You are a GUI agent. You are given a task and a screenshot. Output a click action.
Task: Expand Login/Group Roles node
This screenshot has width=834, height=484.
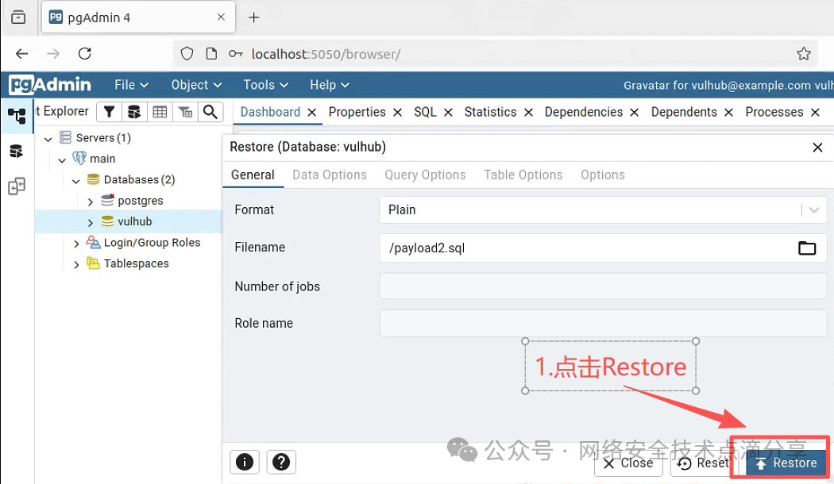pyautogui.click(x=76, y=244)
